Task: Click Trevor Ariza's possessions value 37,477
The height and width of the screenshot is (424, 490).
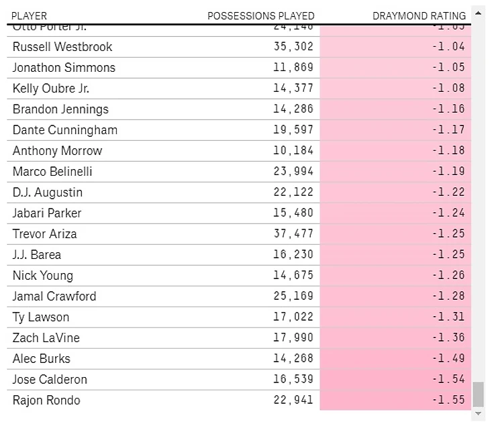Action: click(293, 234)
